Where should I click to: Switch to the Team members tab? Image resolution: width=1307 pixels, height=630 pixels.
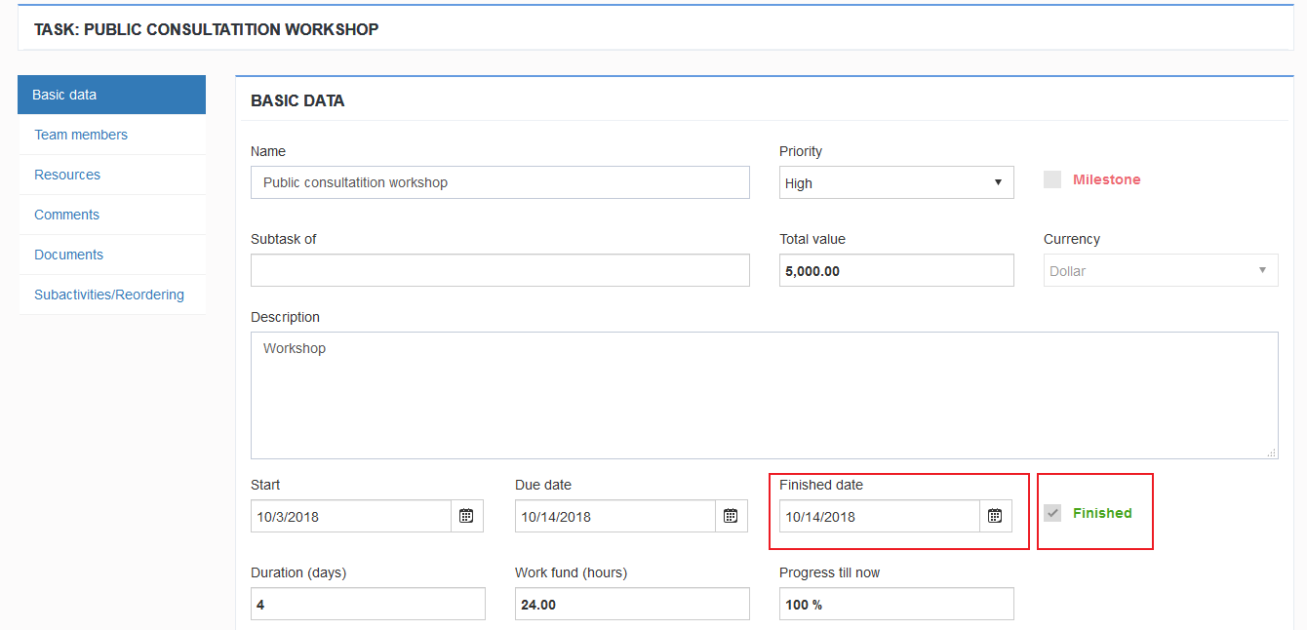111,135
